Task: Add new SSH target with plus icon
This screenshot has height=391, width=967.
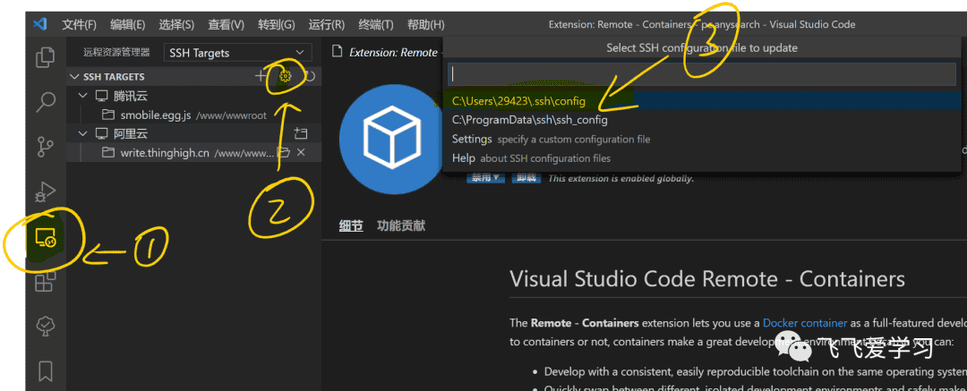Action: tap(261, 76)
